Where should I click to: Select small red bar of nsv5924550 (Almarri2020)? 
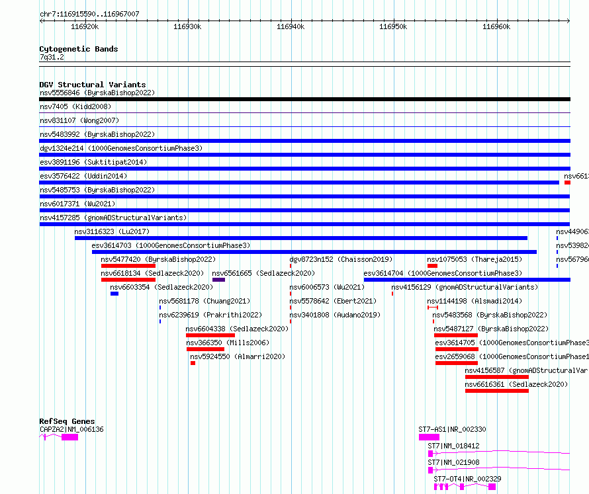(193, 363)
